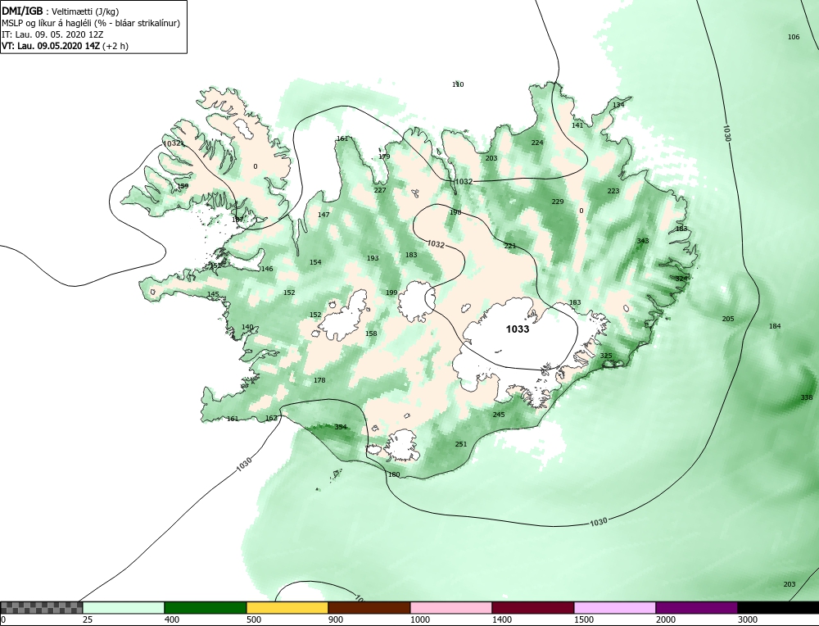Click the map value "154"

(x=315, y=262)
